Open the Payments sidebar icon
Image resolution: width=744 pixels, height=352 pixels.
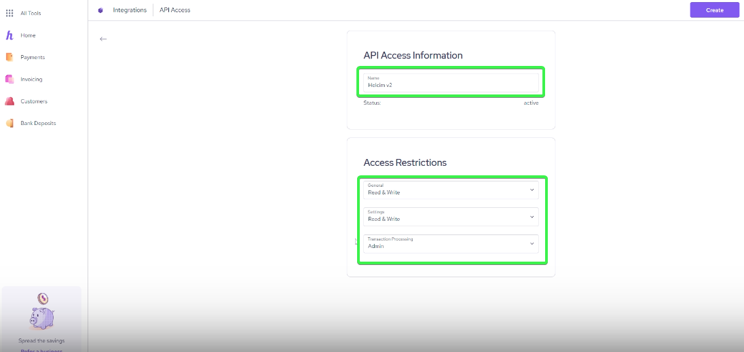click(10, 57)
